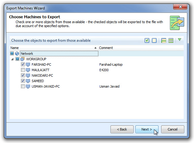The width and height of the screenshot is (194, 143).
Task: Click the Uncheck All toolbar icon
Action: [154, 40]
